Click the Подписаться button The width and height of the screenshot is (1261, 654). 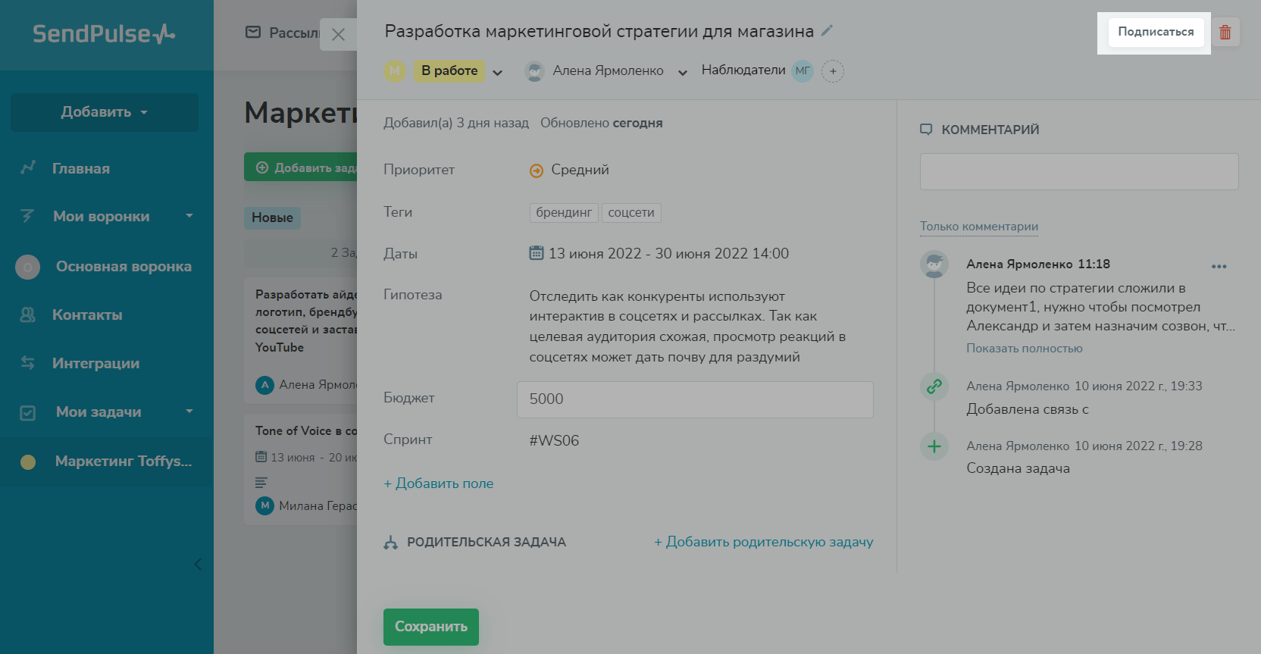1156,32
